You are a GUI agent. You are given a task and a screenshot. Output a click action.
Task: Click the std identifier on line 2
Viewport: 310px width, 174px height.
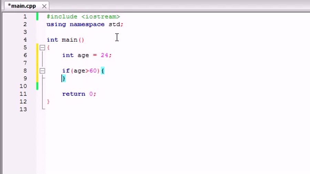(114, 24)
